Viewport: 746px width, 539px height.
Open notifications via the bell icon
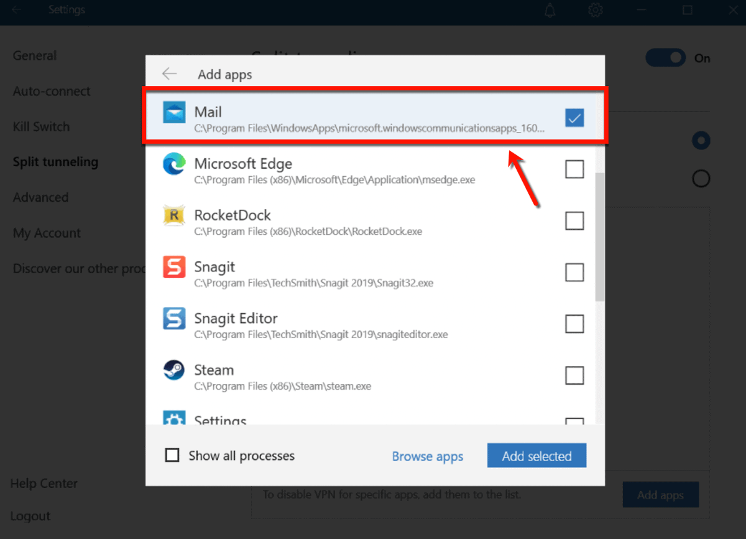pyautogui.click(x=550, y=10)
